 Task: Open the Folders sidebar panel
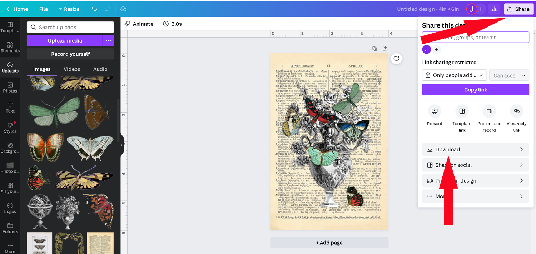(x=10, y=228)
